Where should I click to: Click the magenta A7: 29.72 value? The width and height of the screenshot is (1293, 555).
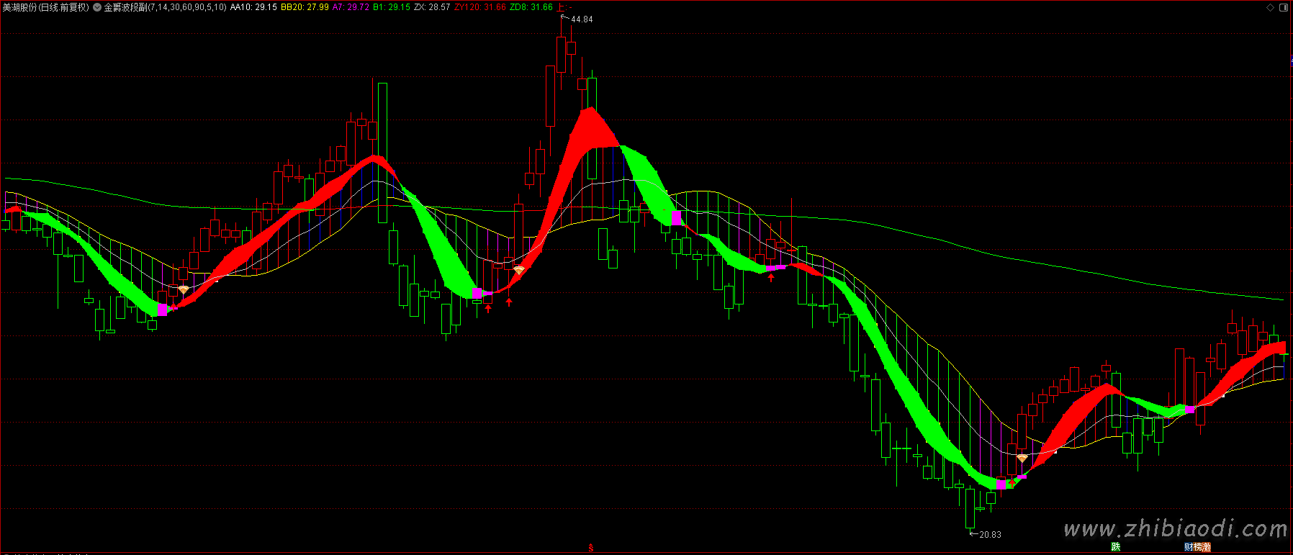(x=351, y=7)
